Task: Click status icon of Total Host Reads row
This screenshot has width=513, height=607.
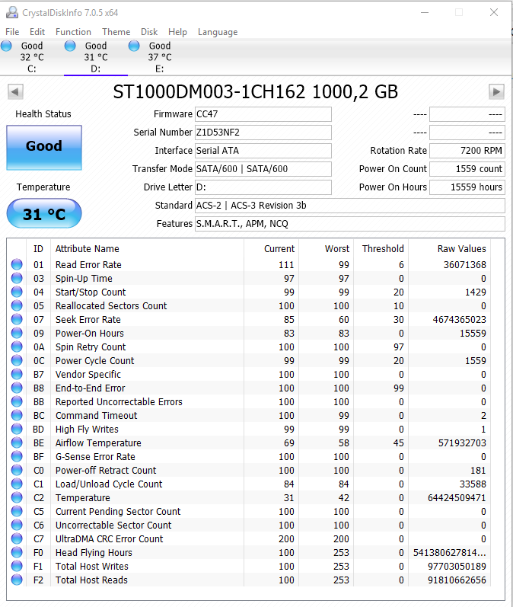Action: (x=17, y=580)
